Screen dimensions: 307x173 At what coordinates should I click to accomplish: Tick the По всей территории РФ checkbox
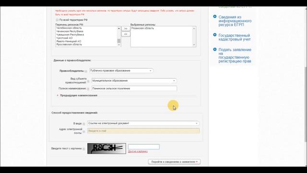click(57, 20)
